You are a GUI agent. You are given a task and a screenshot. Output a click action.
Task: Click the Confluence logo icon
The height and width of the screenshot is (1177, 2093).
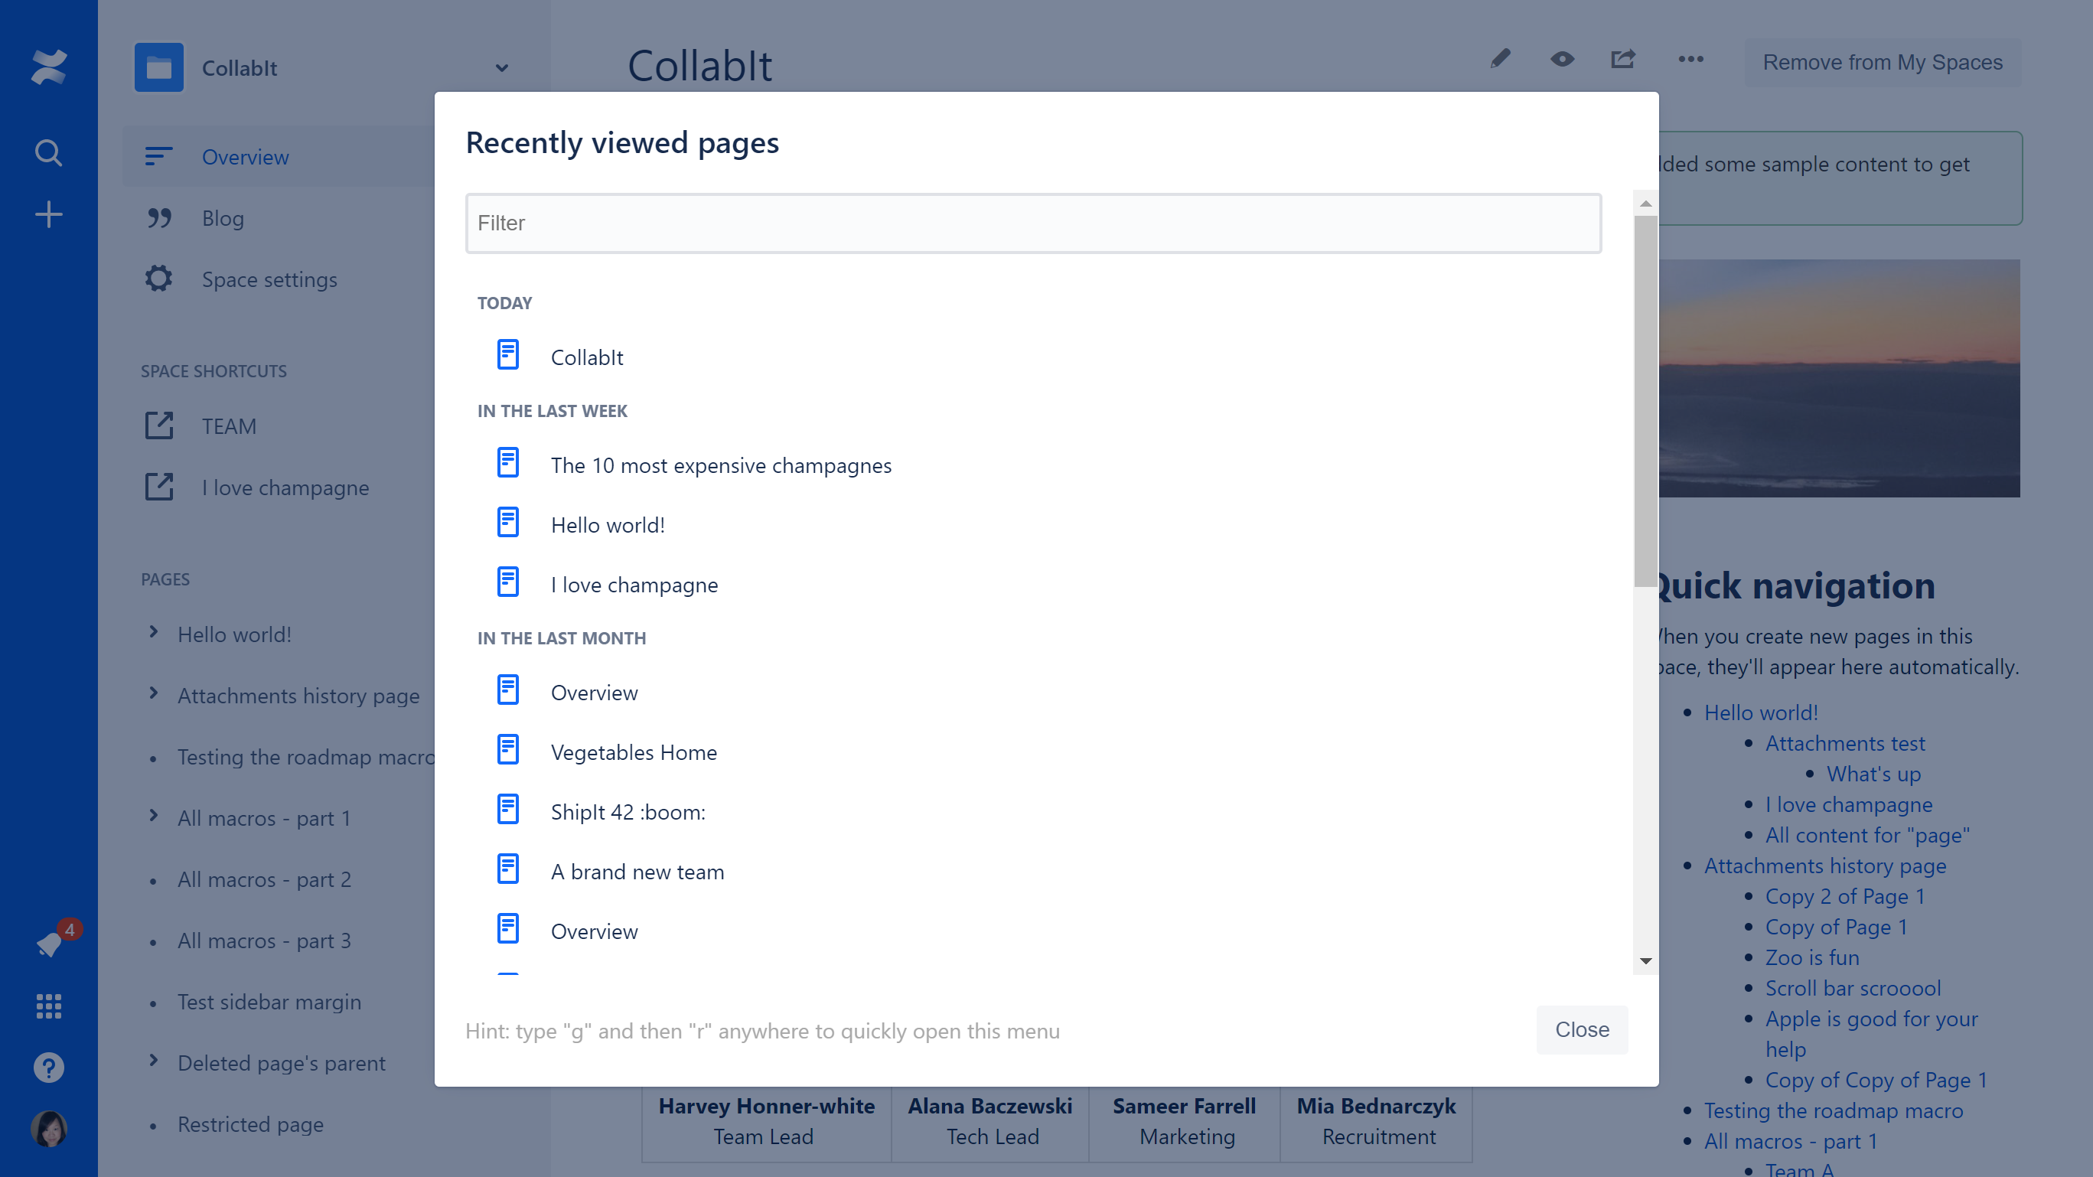pyautogui.click(x=49, y=67)
